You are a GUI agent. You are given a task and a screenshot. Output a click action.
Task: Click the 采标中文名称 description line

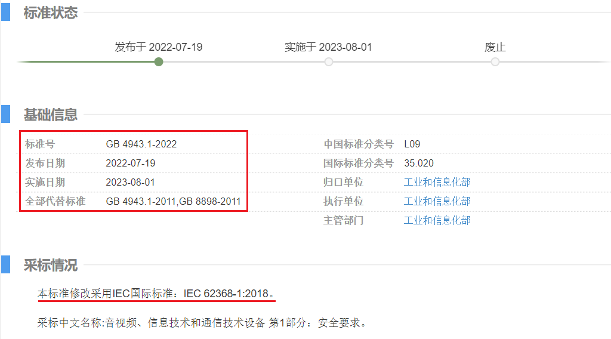point(202,323)
